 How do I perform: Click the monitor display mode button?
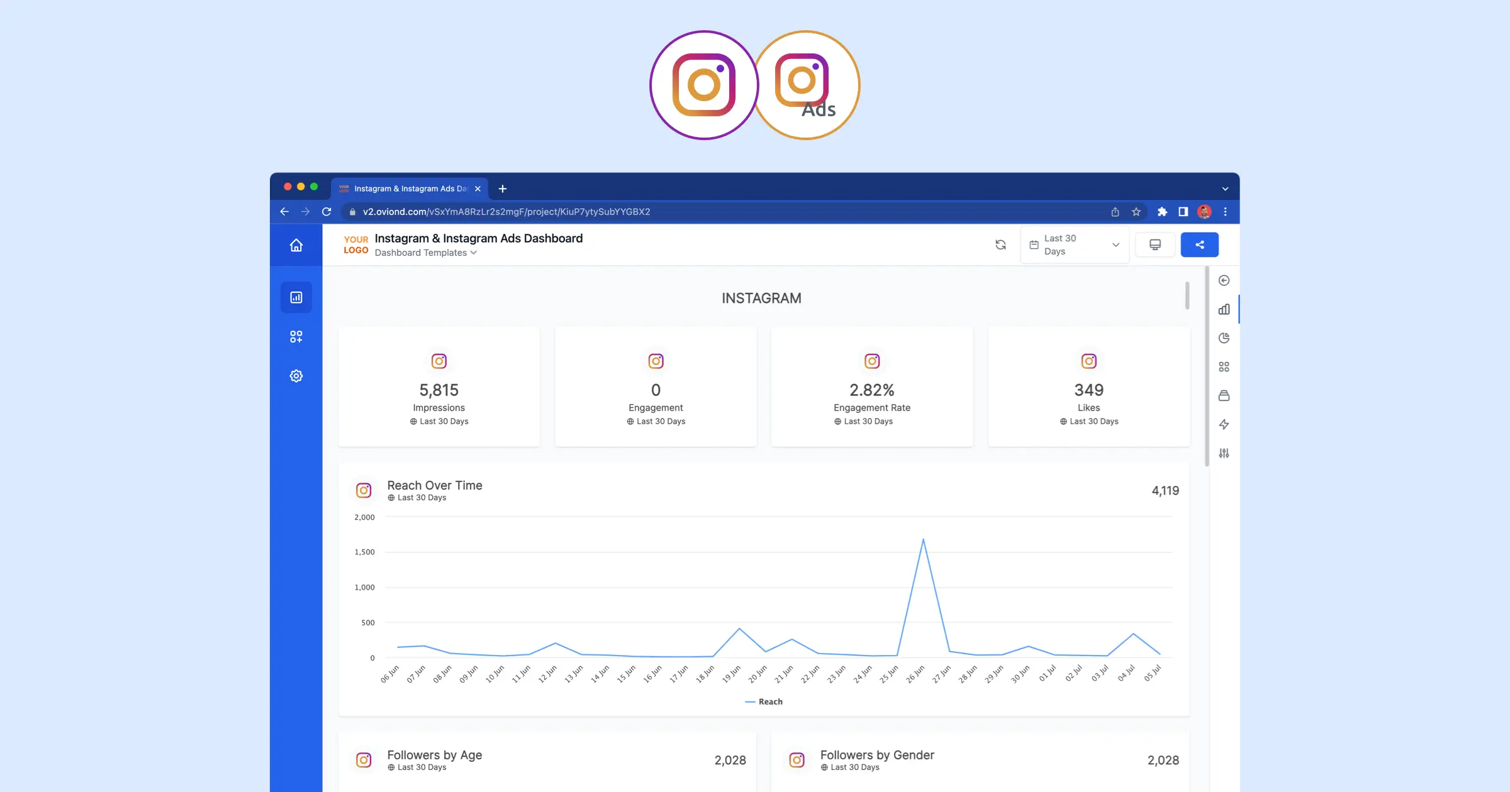click(x=1155, y=245)
